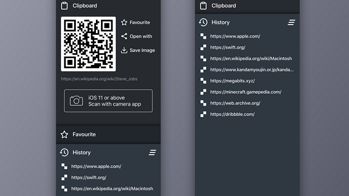Open https://swift.org/ in the right History

228,47
